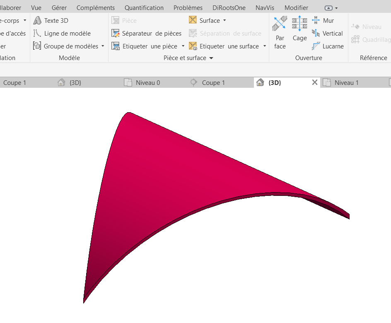Open Etiqueter une pièce dropdown arrow
The image size is (391, 323).
tap(183, 46)
